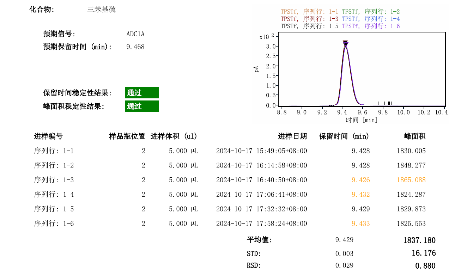Click the orange retention time 9.432
This screenshot has width=455, height=275.
click(361, 194)
